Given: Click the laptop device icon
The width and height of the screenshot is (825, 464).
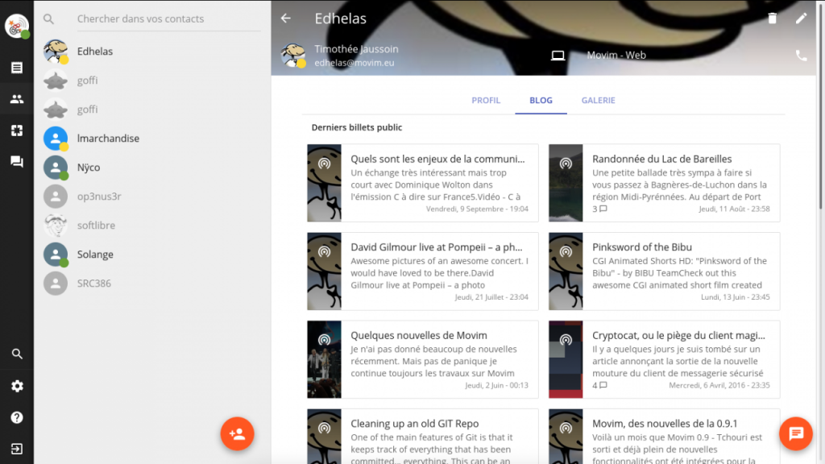Looking at the screenshot, I should (558, 56).
